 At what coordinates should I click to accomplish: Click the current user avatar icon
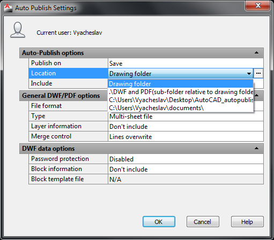click(x=18, y=30)
